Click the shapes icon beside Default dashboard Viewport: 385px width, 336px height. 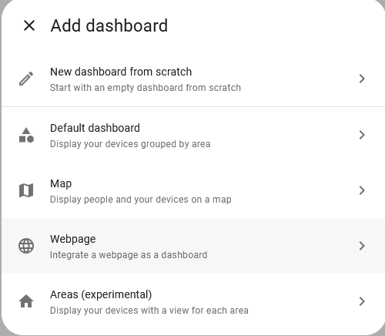pyautogui.click(x=26, y=135)
